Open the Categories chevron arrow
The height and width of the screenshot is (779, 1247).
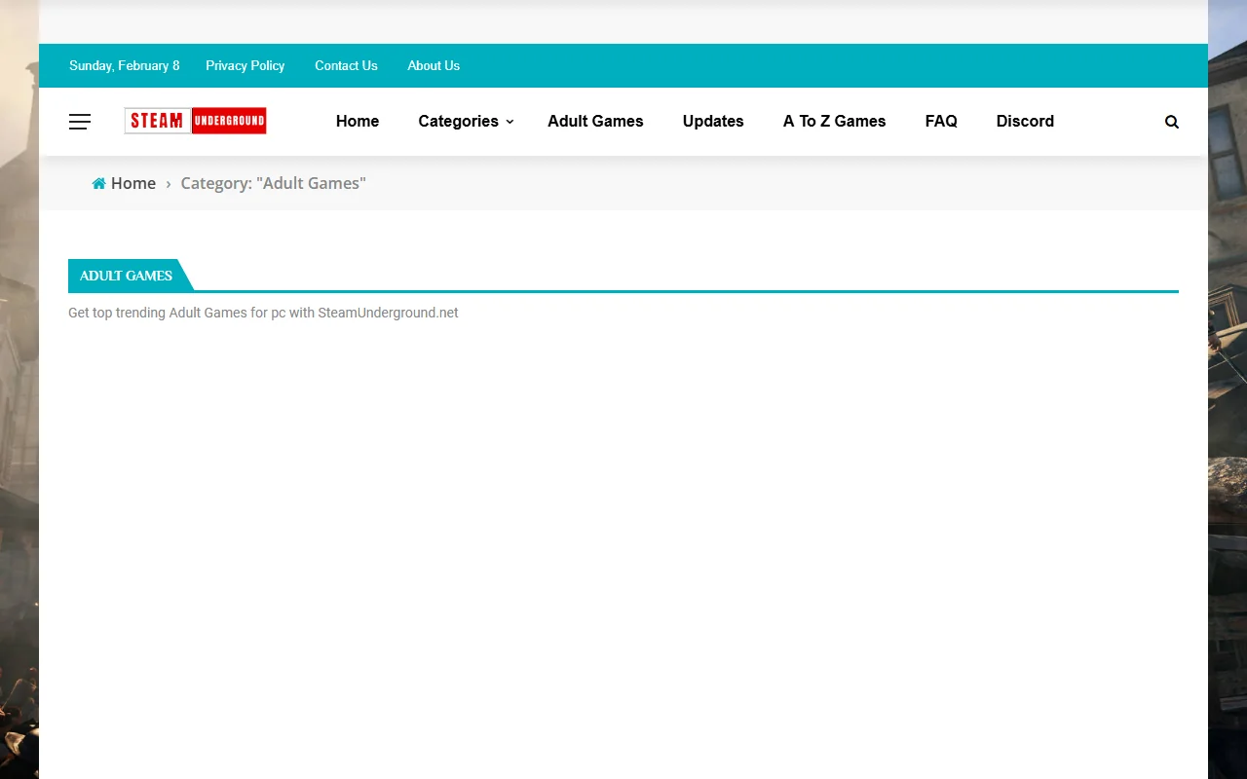tap(510, 123)
